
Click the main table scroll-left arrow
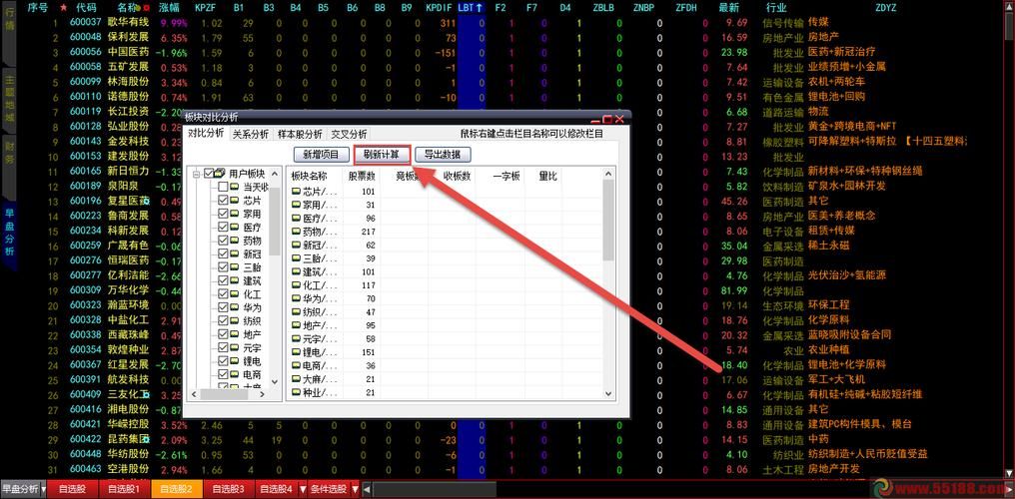coord(367,489)
